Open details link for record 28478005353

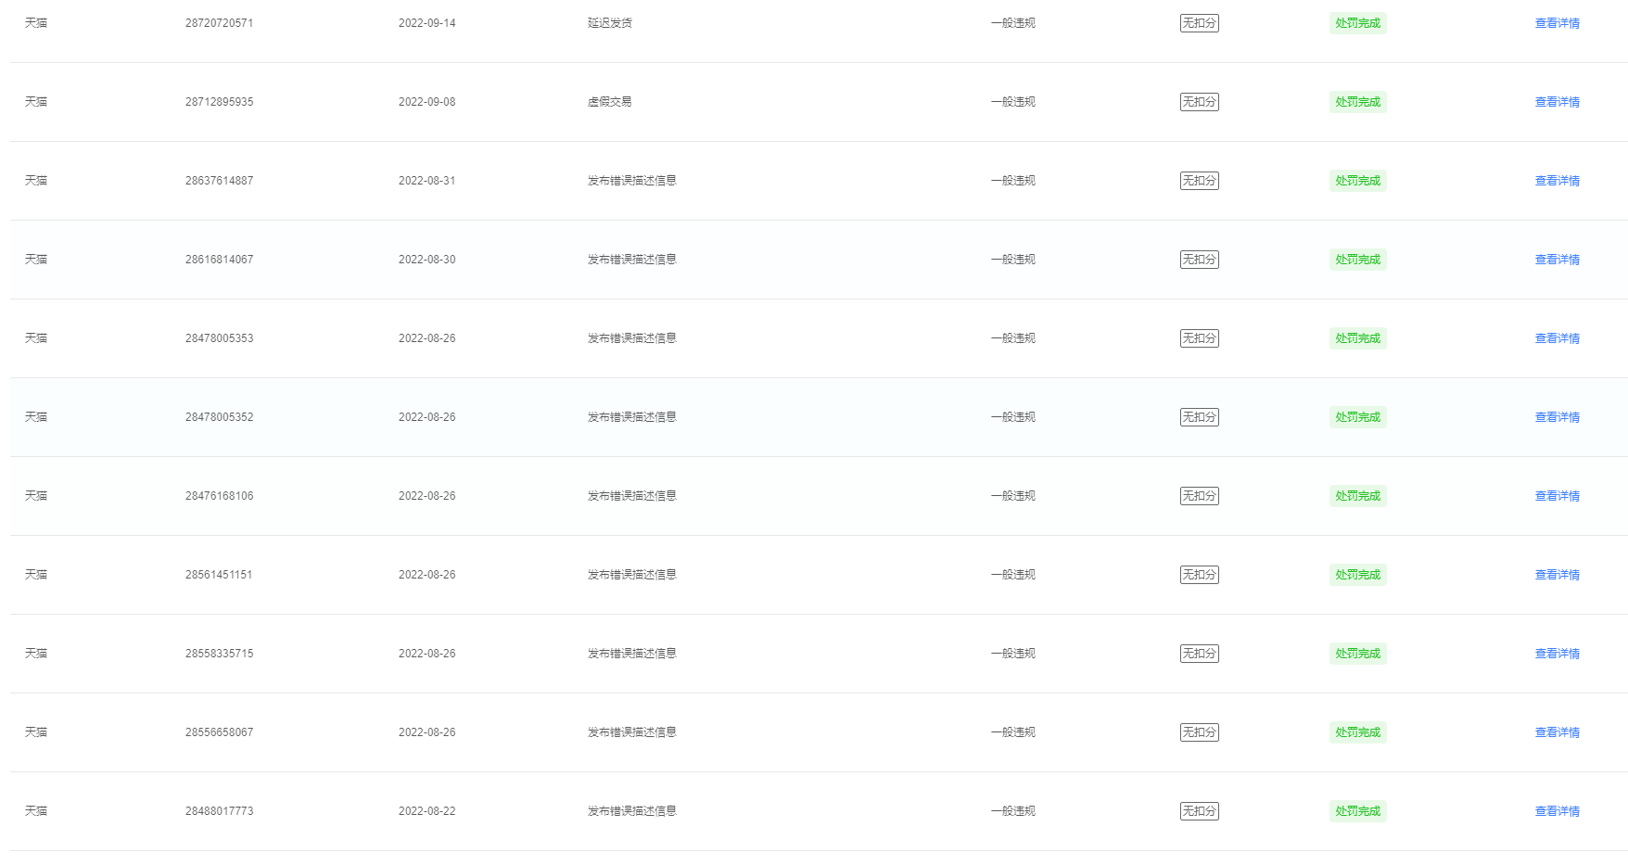[1557, 338]
